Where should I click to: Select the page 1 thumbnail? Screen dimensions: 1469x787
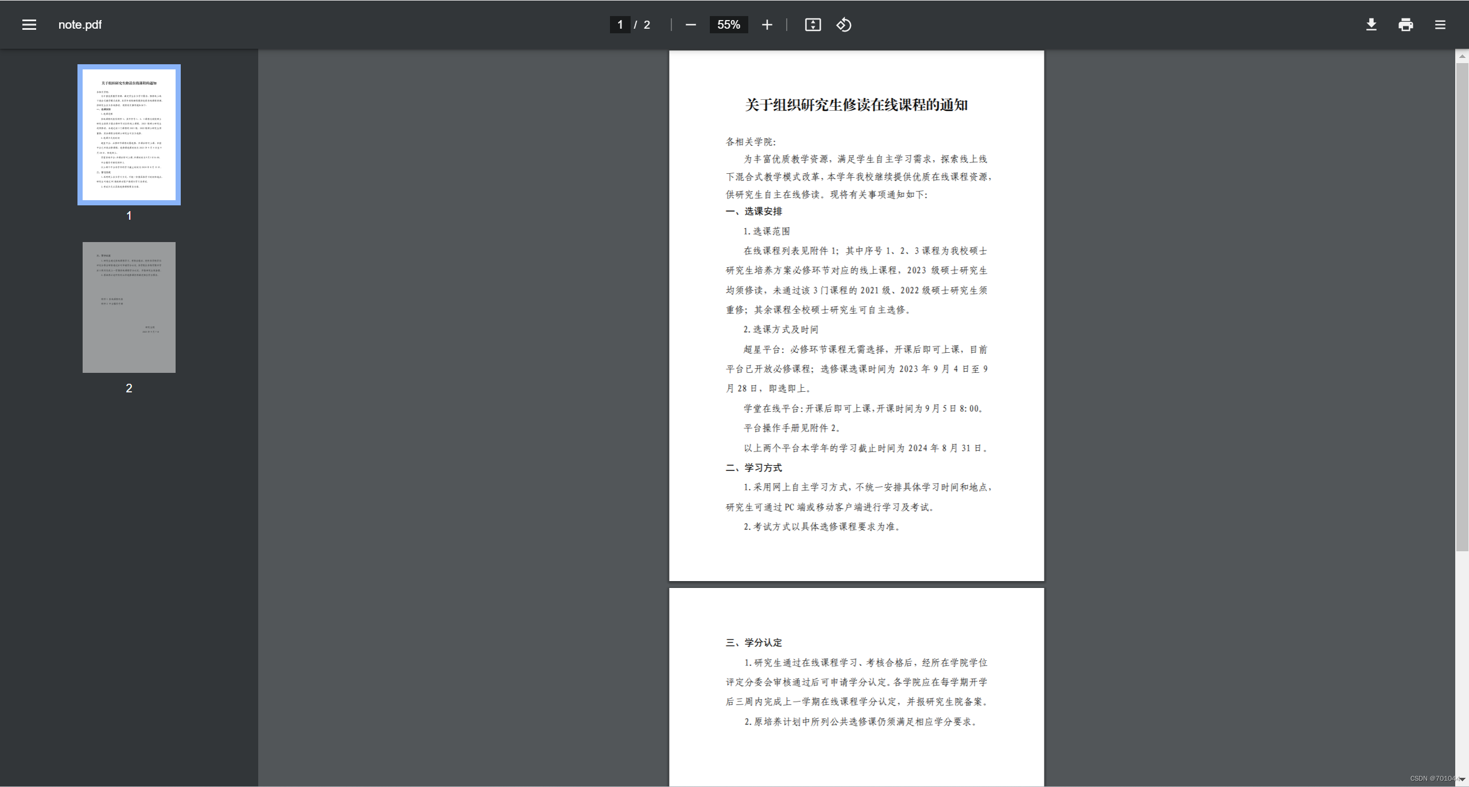129,135
